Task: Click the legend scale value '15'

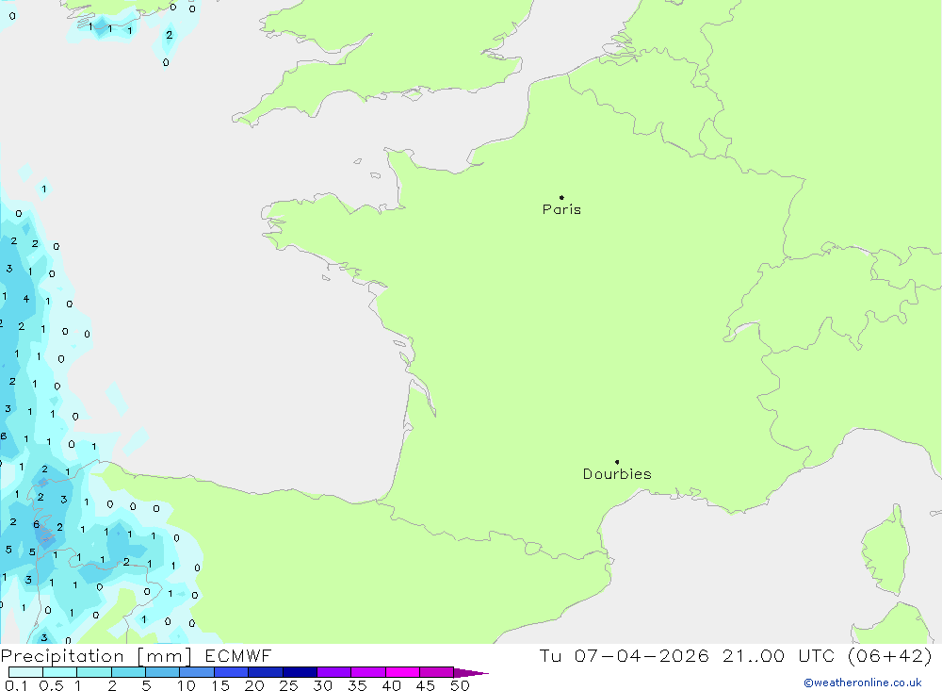Action: pyautogui.click(x=219, y=685)
